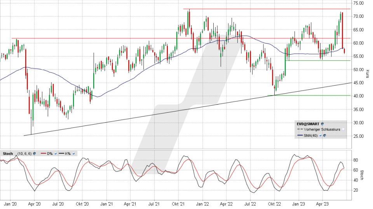Click the Kurs axis title
The image size is (373, 209).
(368, 74)
